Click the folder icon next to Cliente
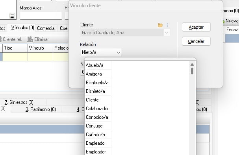This screenshot has height=155, width=239. (x=160, y=25)
